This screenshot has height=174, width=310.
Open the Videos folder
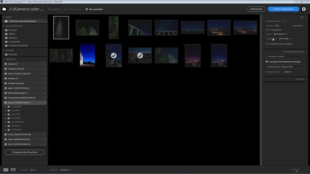pyautogui.click(x=12, y=34)
